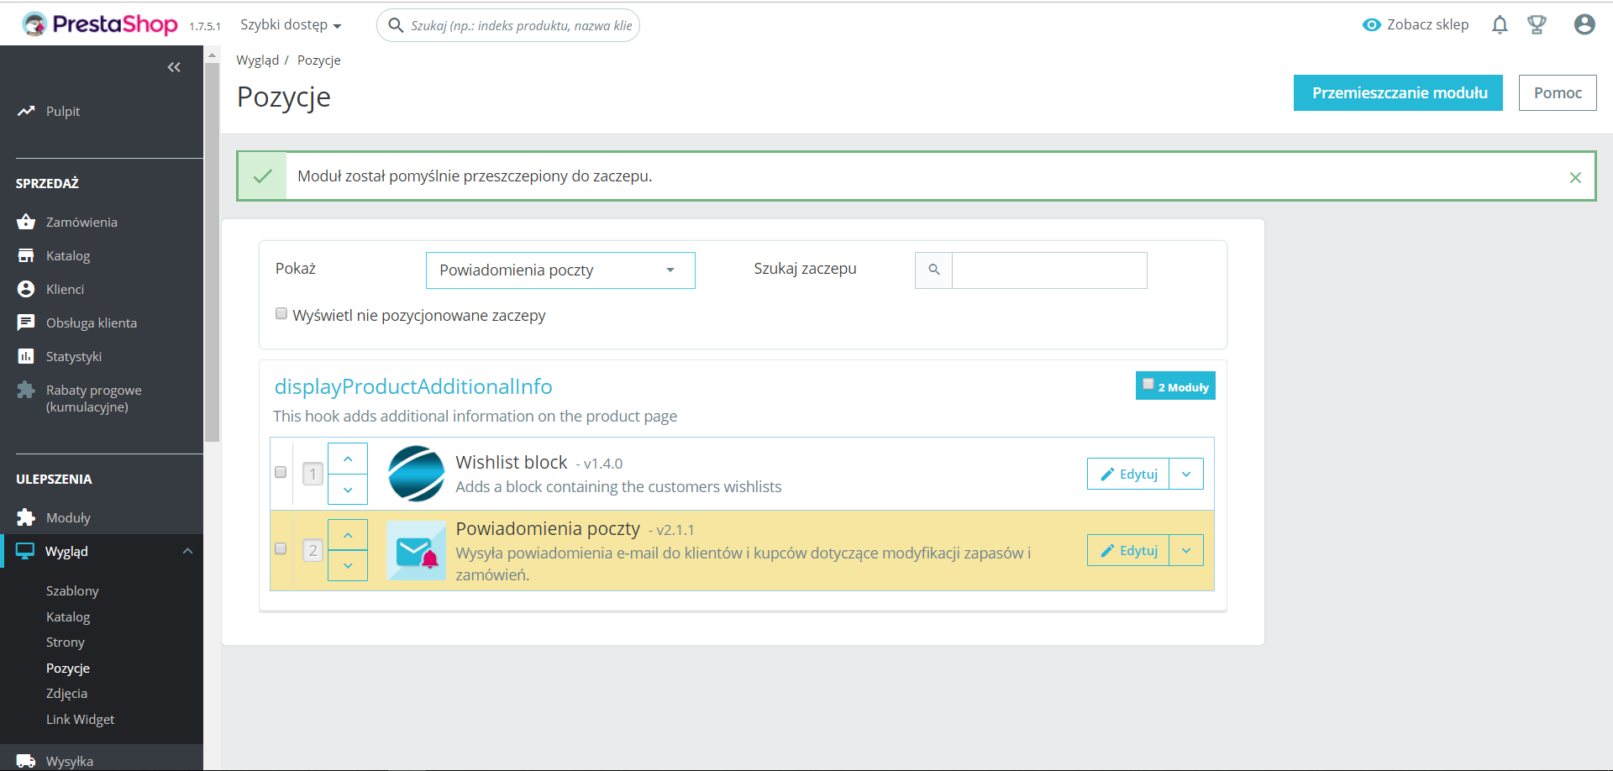Expand Wishlist block Edytuj dropdown arrow
Viewport: 1613px width, 771px height.
(1186, 474)
